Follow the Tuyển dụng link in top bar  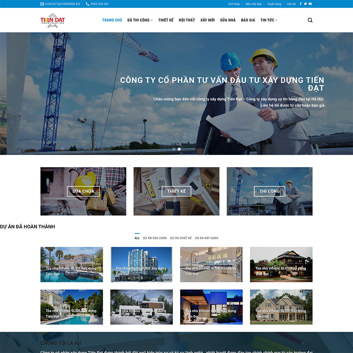pos(274,4)
